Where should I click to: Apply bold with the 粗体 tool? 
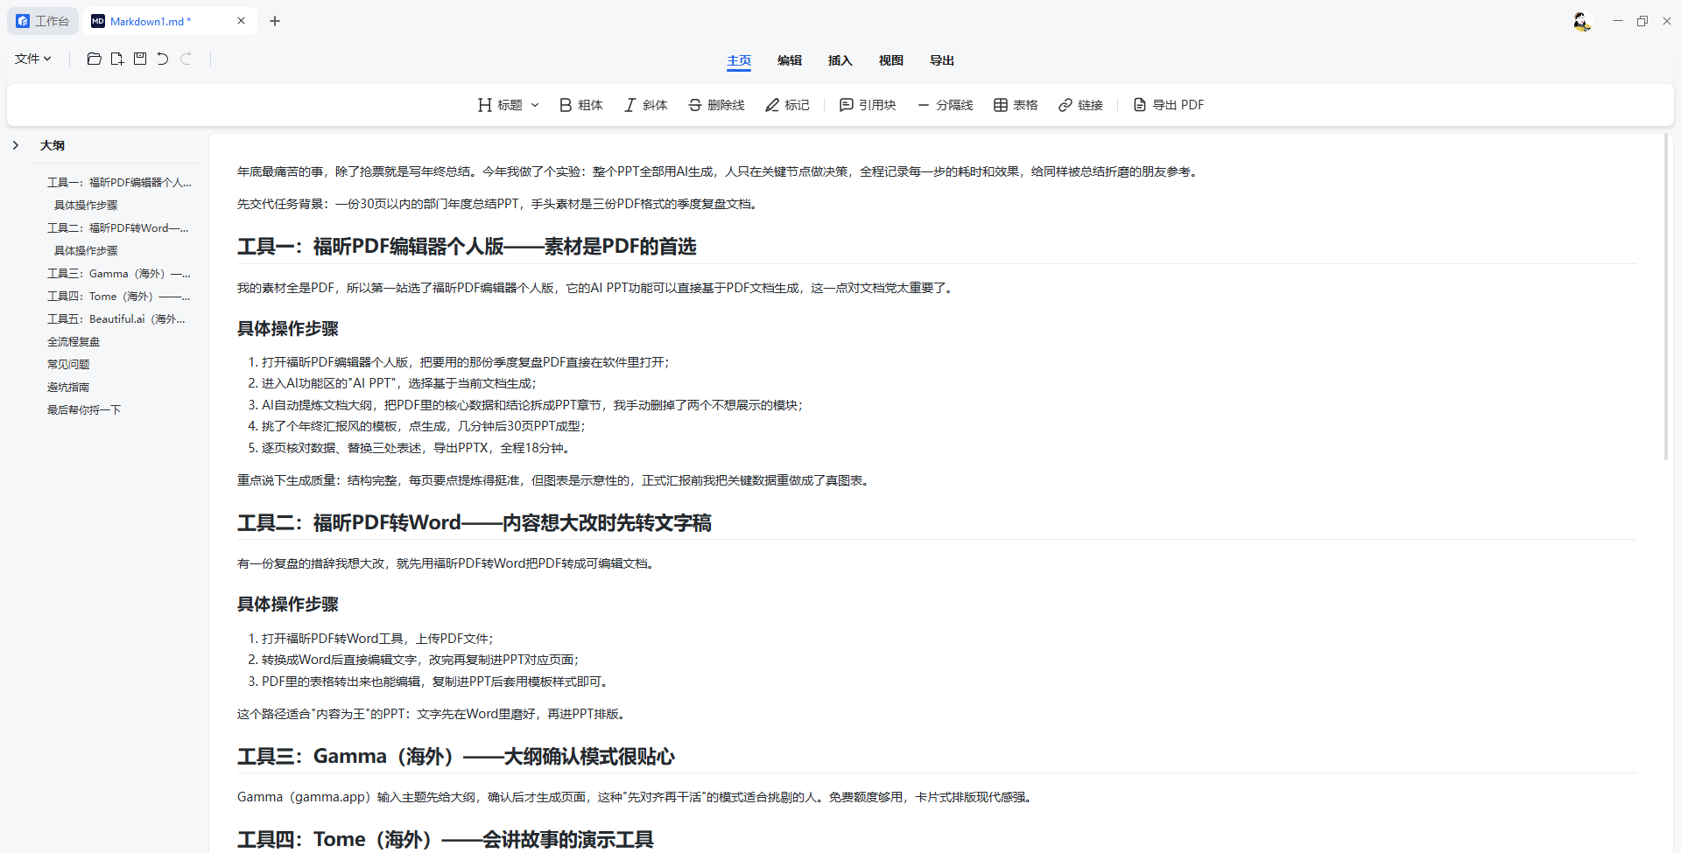point(581,105)
